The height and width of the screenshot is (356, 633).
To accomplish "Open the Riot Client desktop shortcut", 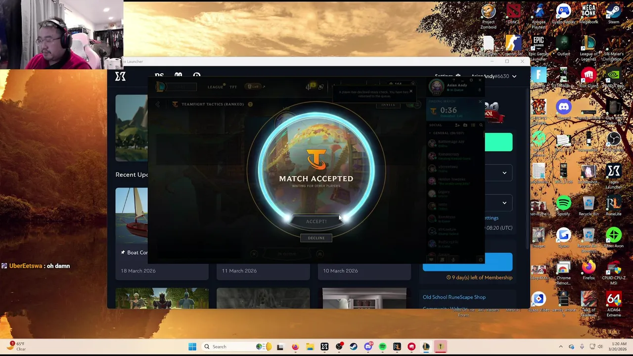I will (588, 78).
